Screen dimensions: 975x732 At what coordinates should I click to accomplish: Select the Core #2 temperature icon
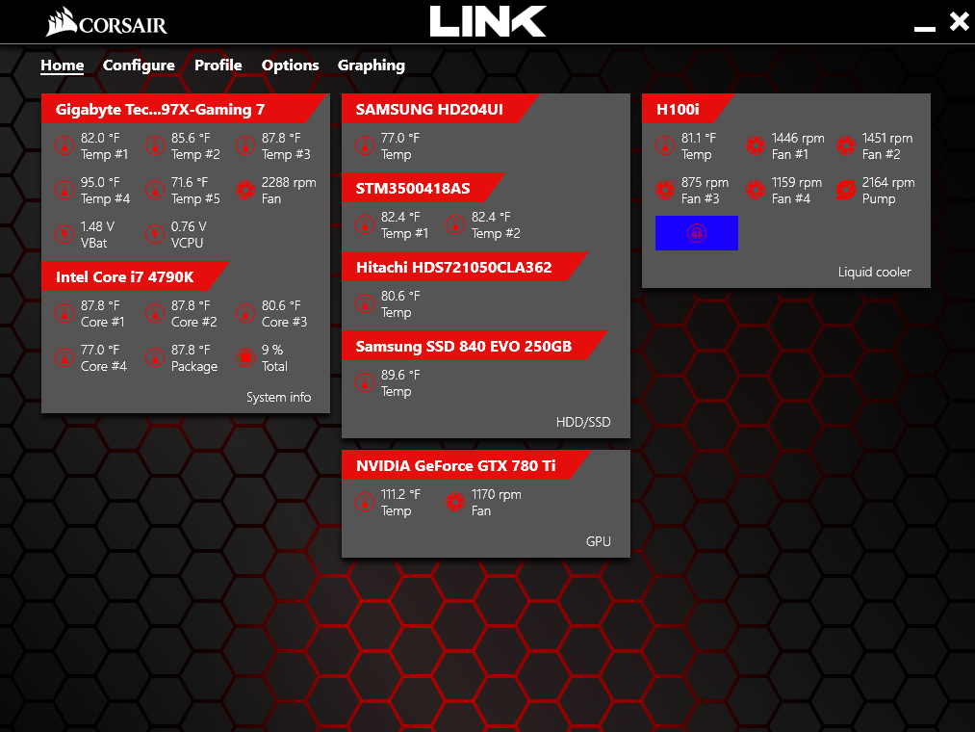(x=155, y=313)
